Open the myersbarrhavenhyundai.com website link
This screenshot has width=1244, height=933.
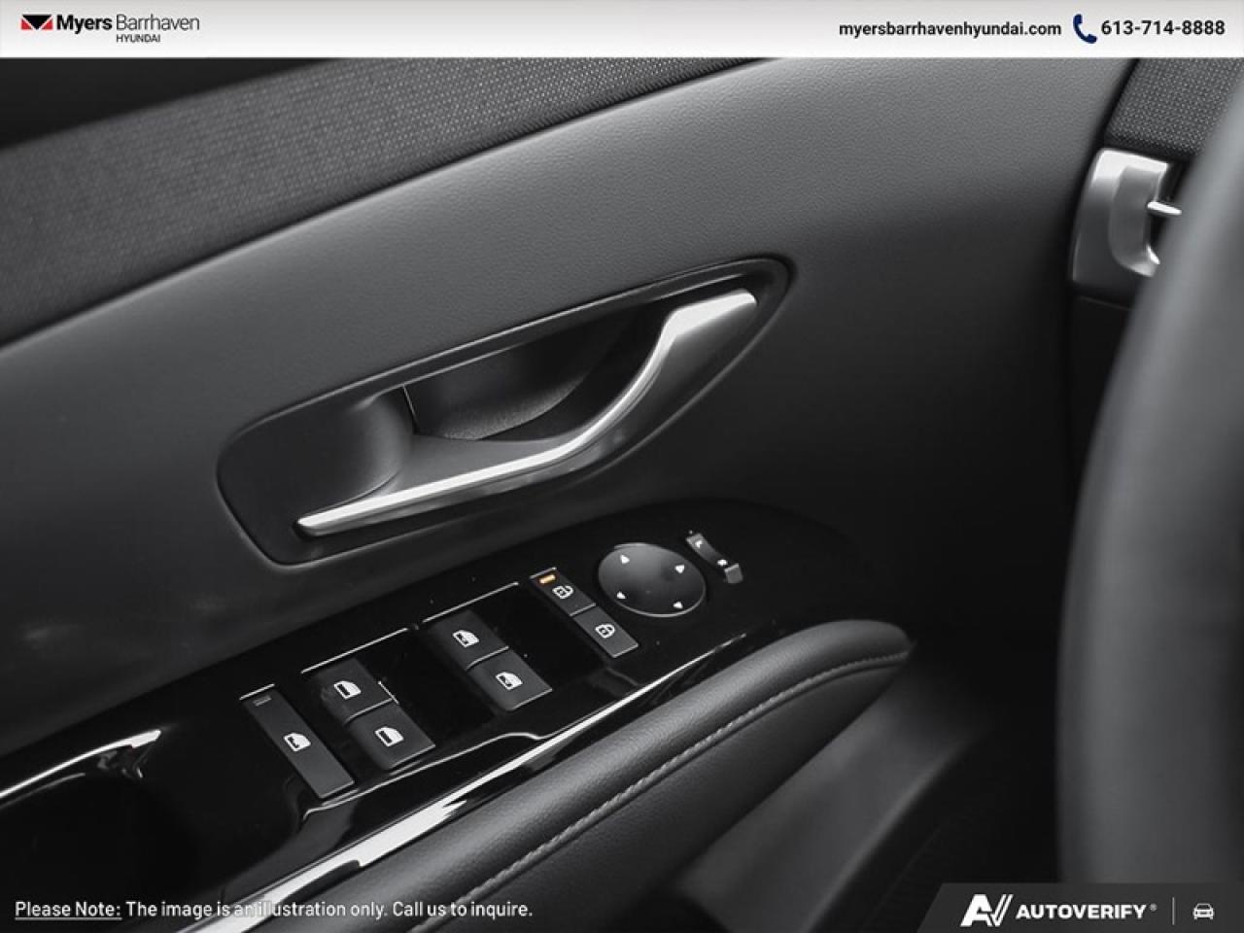[948, 29]
